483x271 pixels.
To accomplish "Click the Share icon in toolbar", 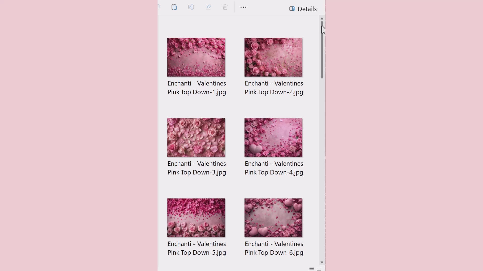I will point(208,7).
